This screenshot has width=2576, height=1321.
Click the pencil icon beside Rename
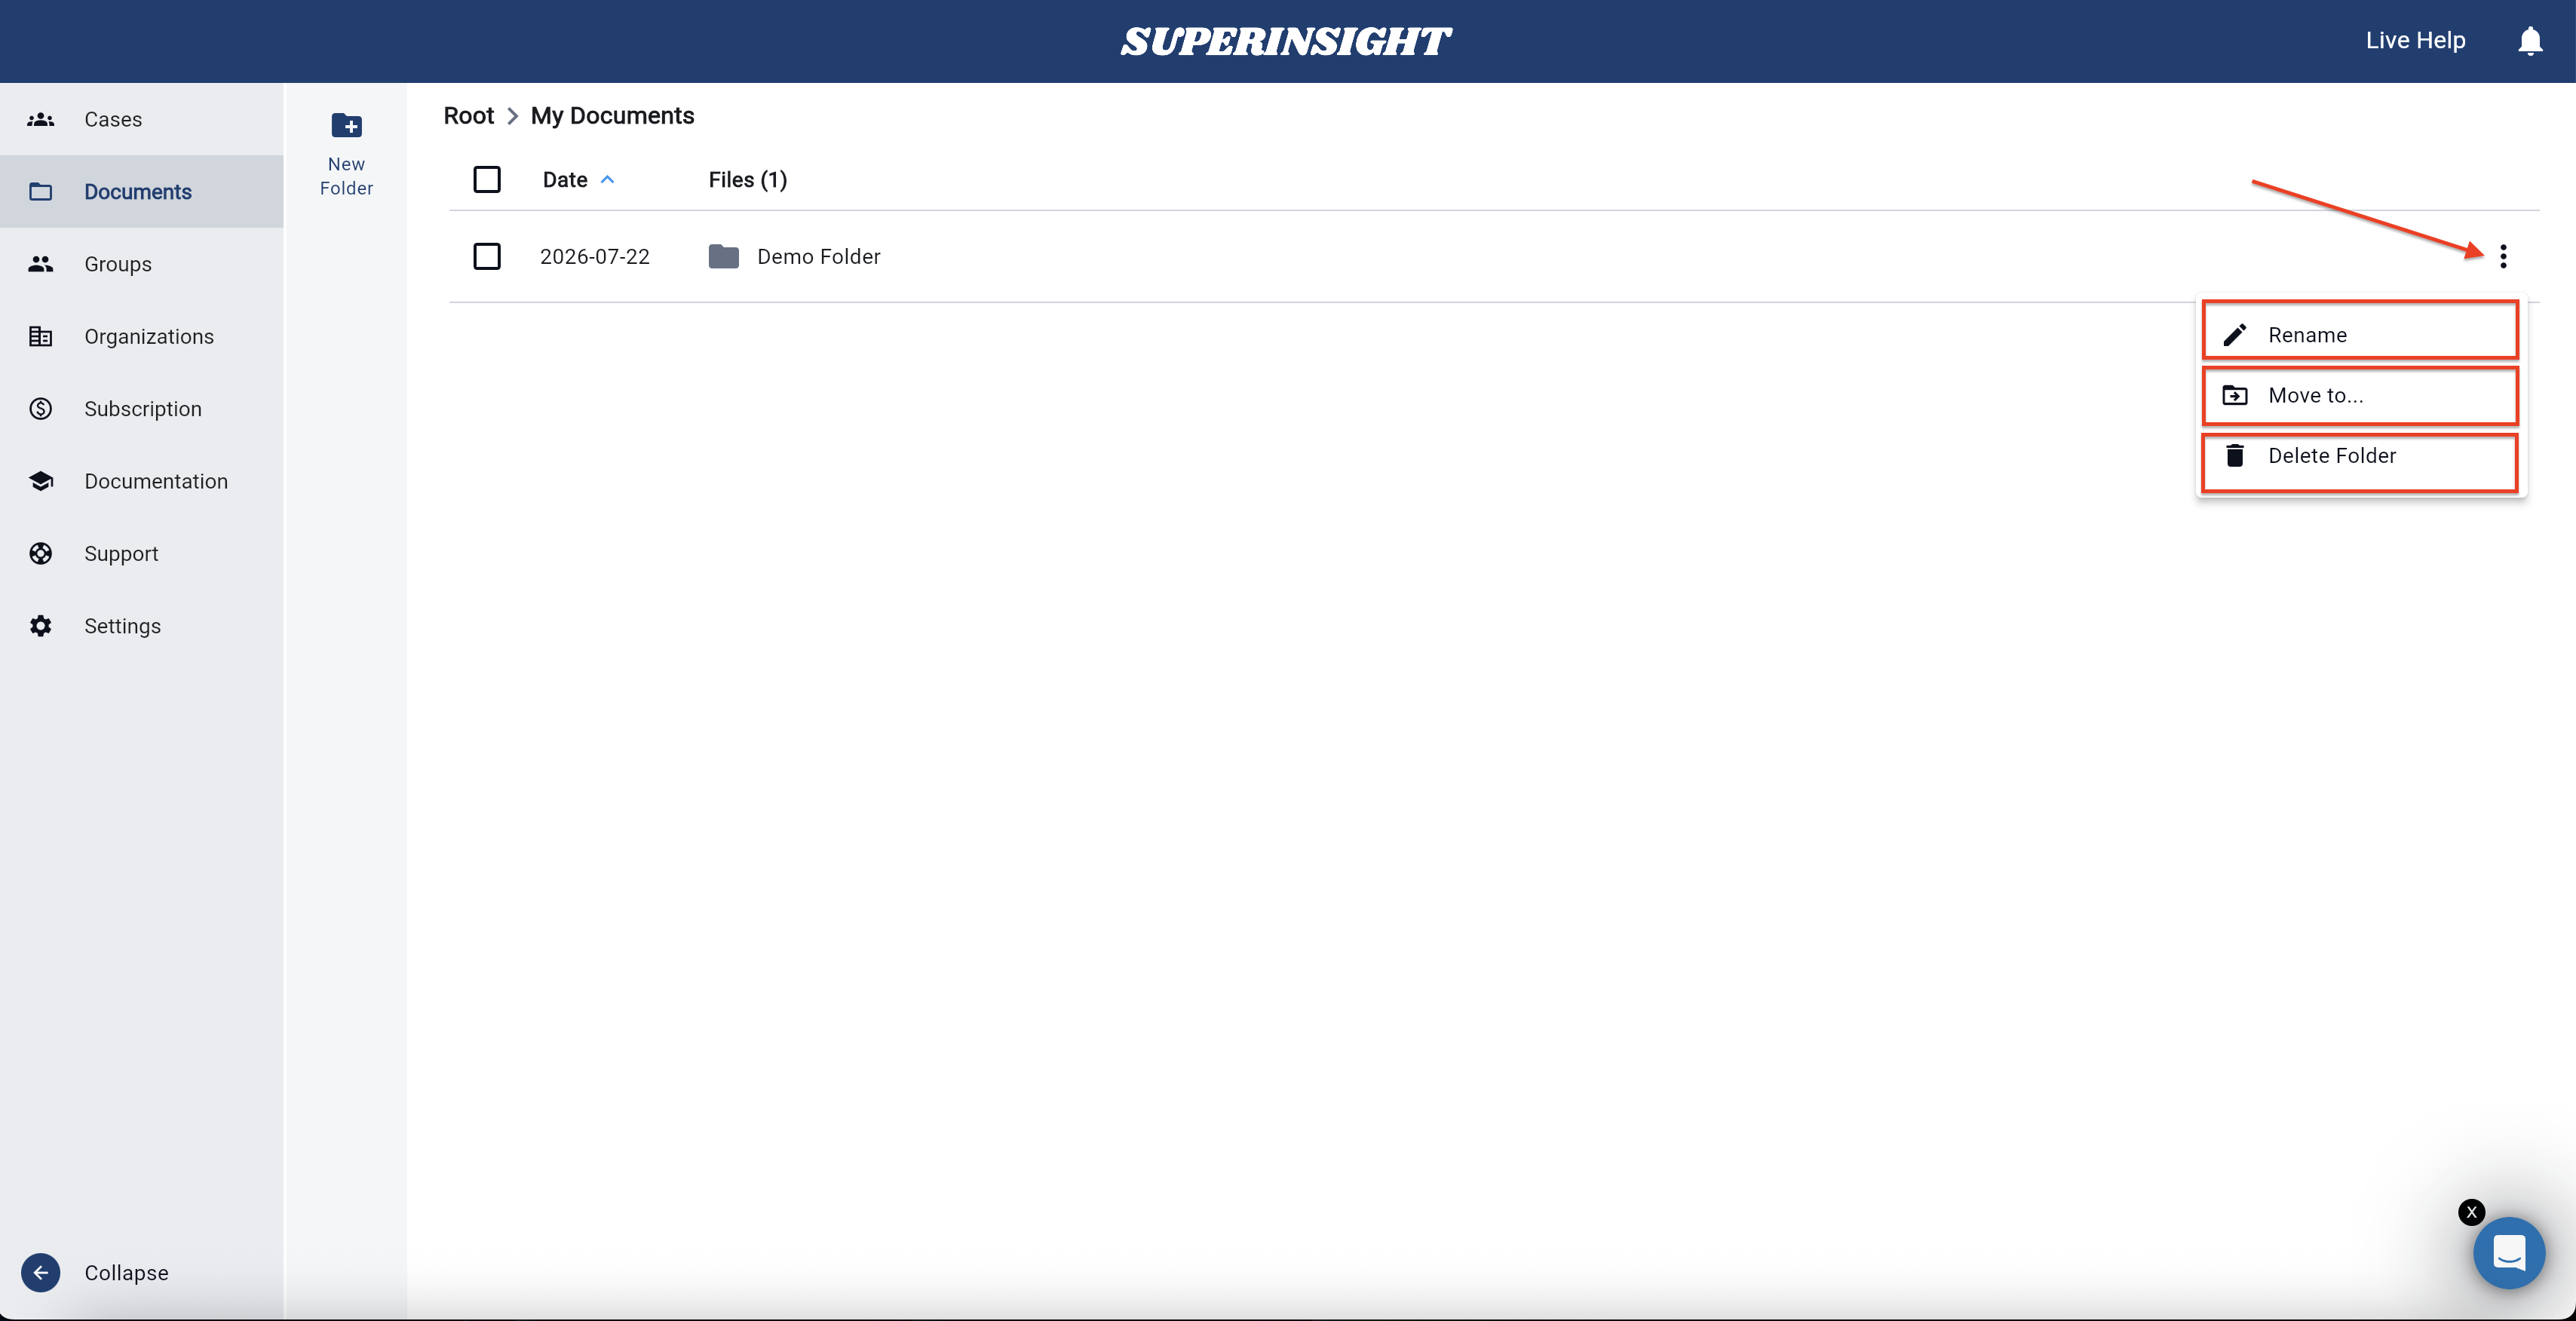(x=2235, y=334)
